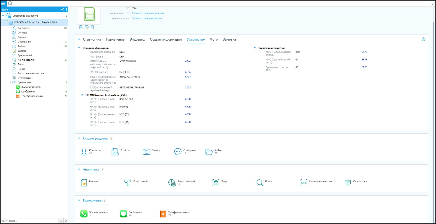
Task: Open Граф связей card in Аналитика
Action: (x=136, y=183)
